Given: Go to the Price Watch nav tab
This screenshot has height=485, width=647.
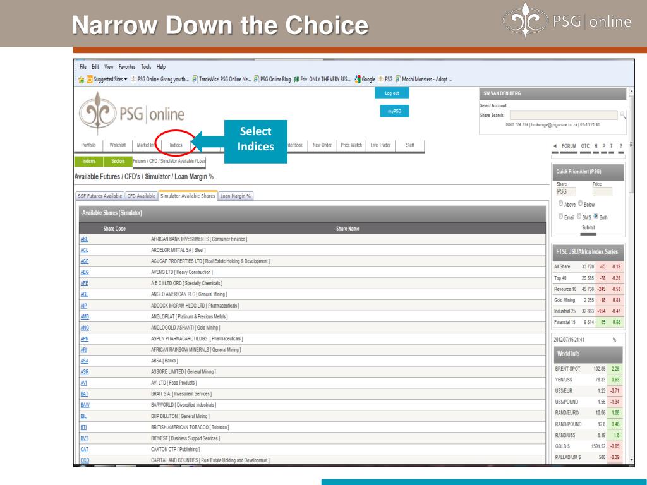Looking at the screenshot, I should coord(351,145).
